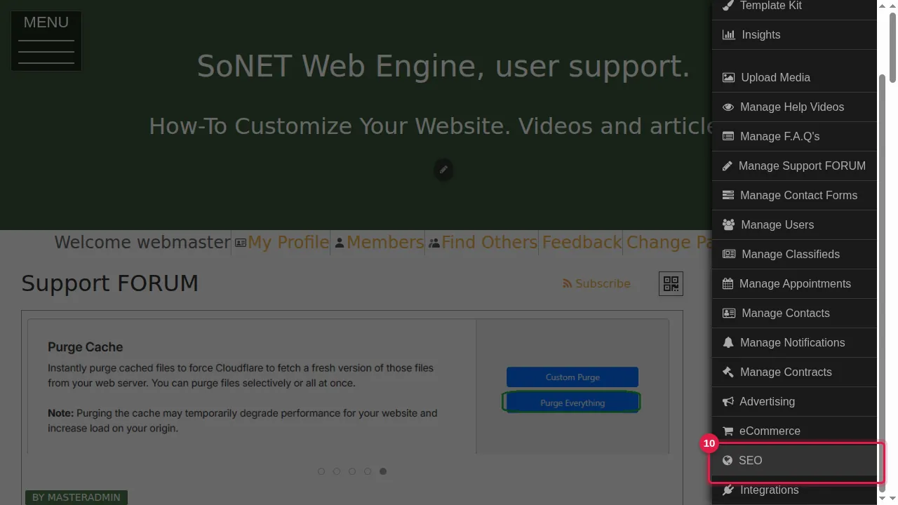Click the pencil edit icon under the header
Screen dimensions: 898x505
pyautogui.click(x=443, y=170)
